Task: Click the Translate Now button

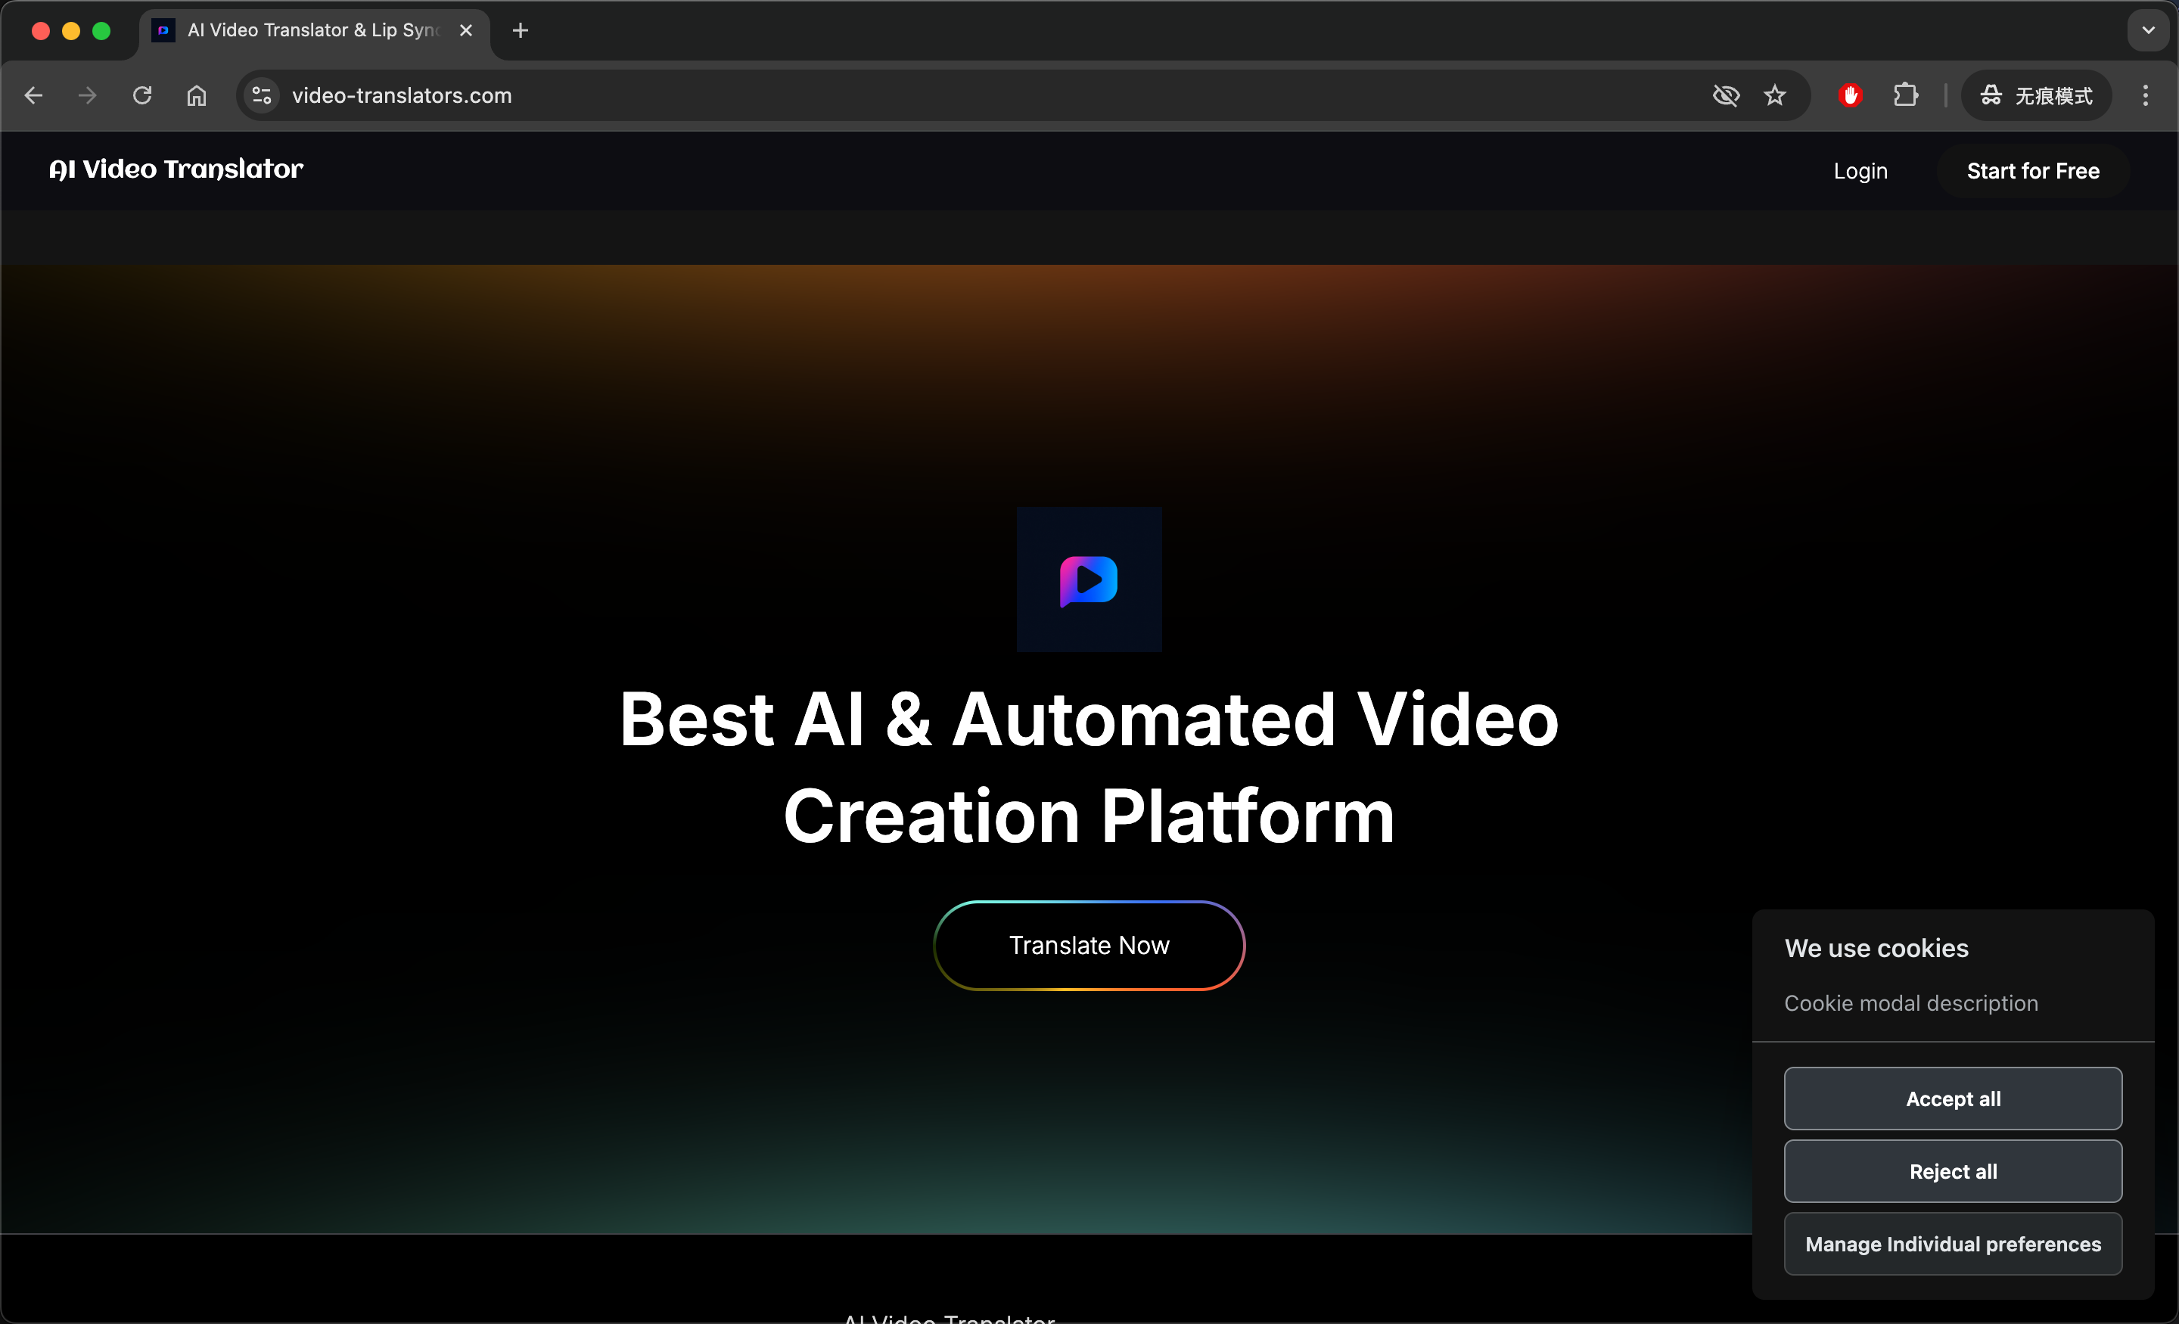Action: [1089, 946]
